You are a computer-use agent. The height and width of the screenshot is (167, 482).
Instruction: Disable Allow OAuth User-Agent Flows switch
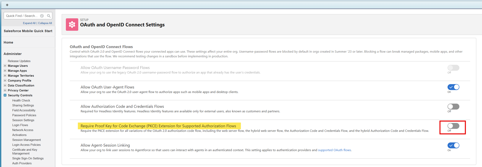click(x=453, y=87)
